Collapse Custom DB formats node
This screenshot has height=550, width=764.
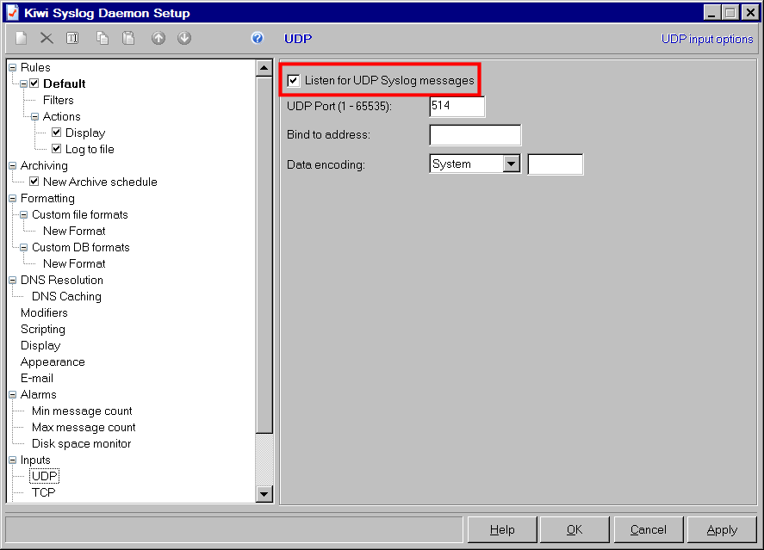tap(23, 247)
